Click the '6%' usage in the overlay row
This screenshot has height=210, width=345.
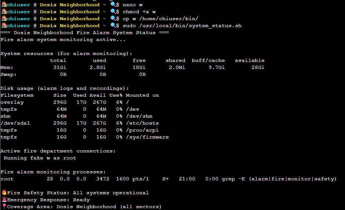(119, 102)
